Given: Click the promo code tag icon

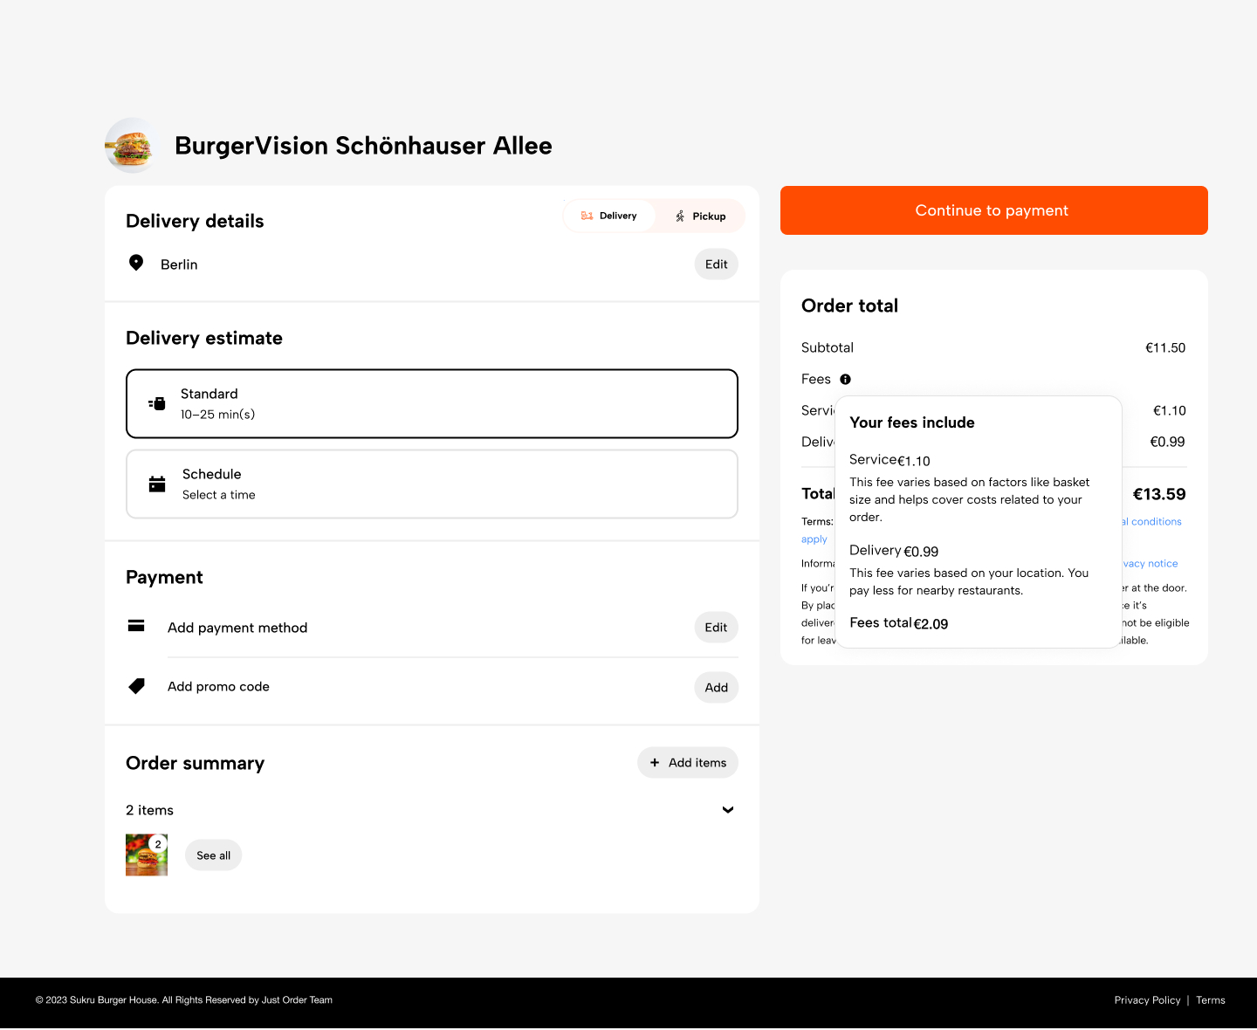Looking at the screenshot, I should (137, 686).
